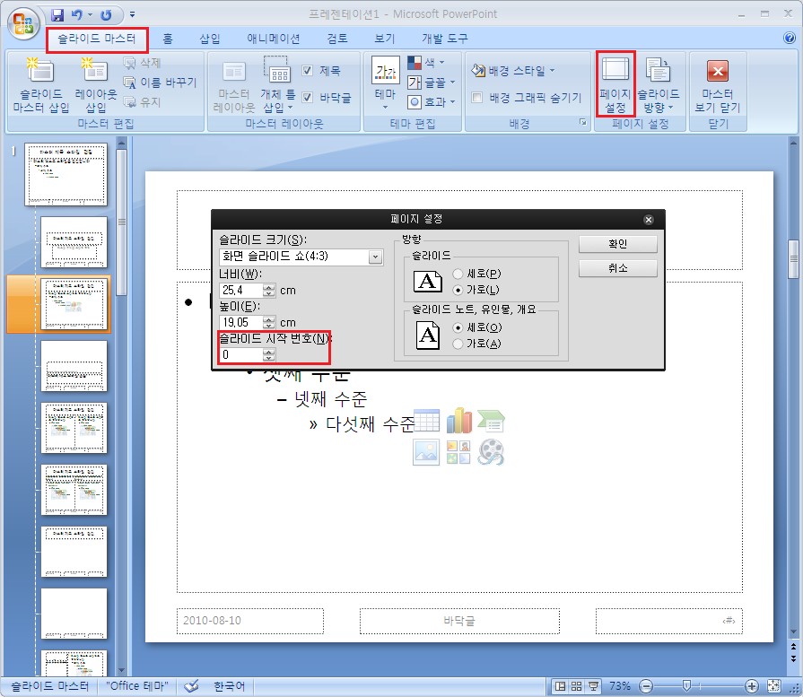The width and height of the screenshot is (803, 697).
Task: Click 유지 (Preserve) in the ribbon
Action: tap(143, 102)
